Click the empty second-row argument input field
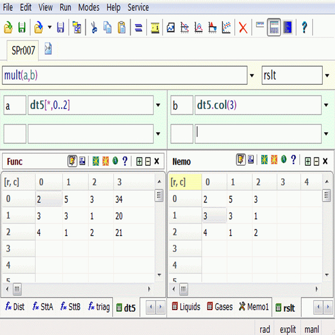This screenshot has height=335, width=335. (90, 134)
